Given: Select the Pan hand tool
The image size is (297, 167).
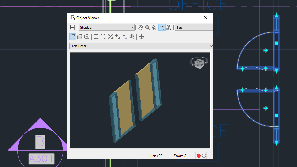Looking at the screenshot, I should coord(140,28).
